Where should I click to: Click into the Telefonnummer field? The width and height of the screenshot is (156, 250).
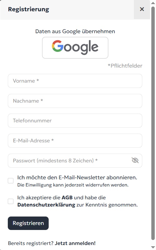[75, 120]
